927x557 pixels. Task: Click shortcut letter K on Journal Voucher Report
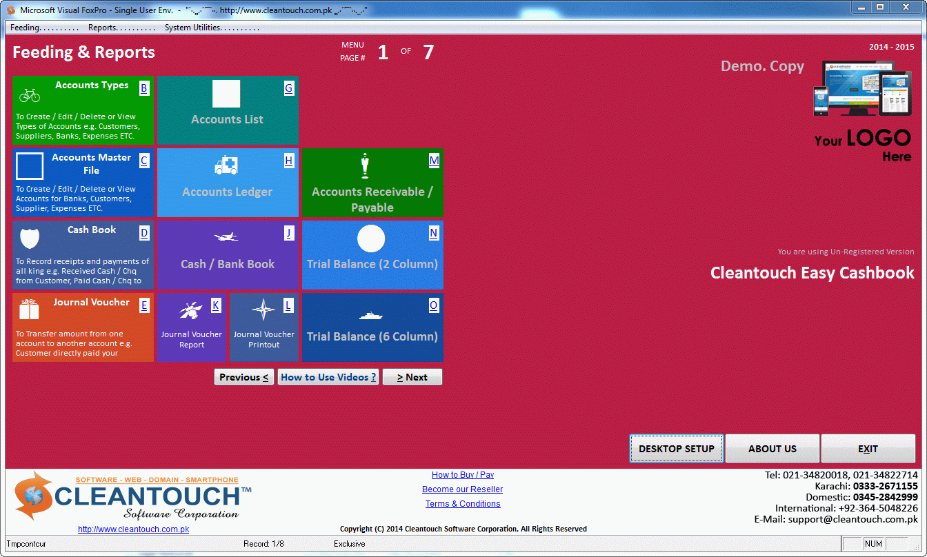tap(216, 305)
